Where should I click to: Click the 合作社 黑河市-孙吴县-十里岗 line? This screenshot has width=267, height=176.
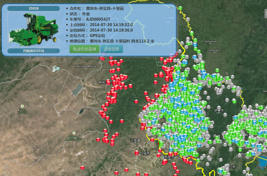click(x=97, y=8)
